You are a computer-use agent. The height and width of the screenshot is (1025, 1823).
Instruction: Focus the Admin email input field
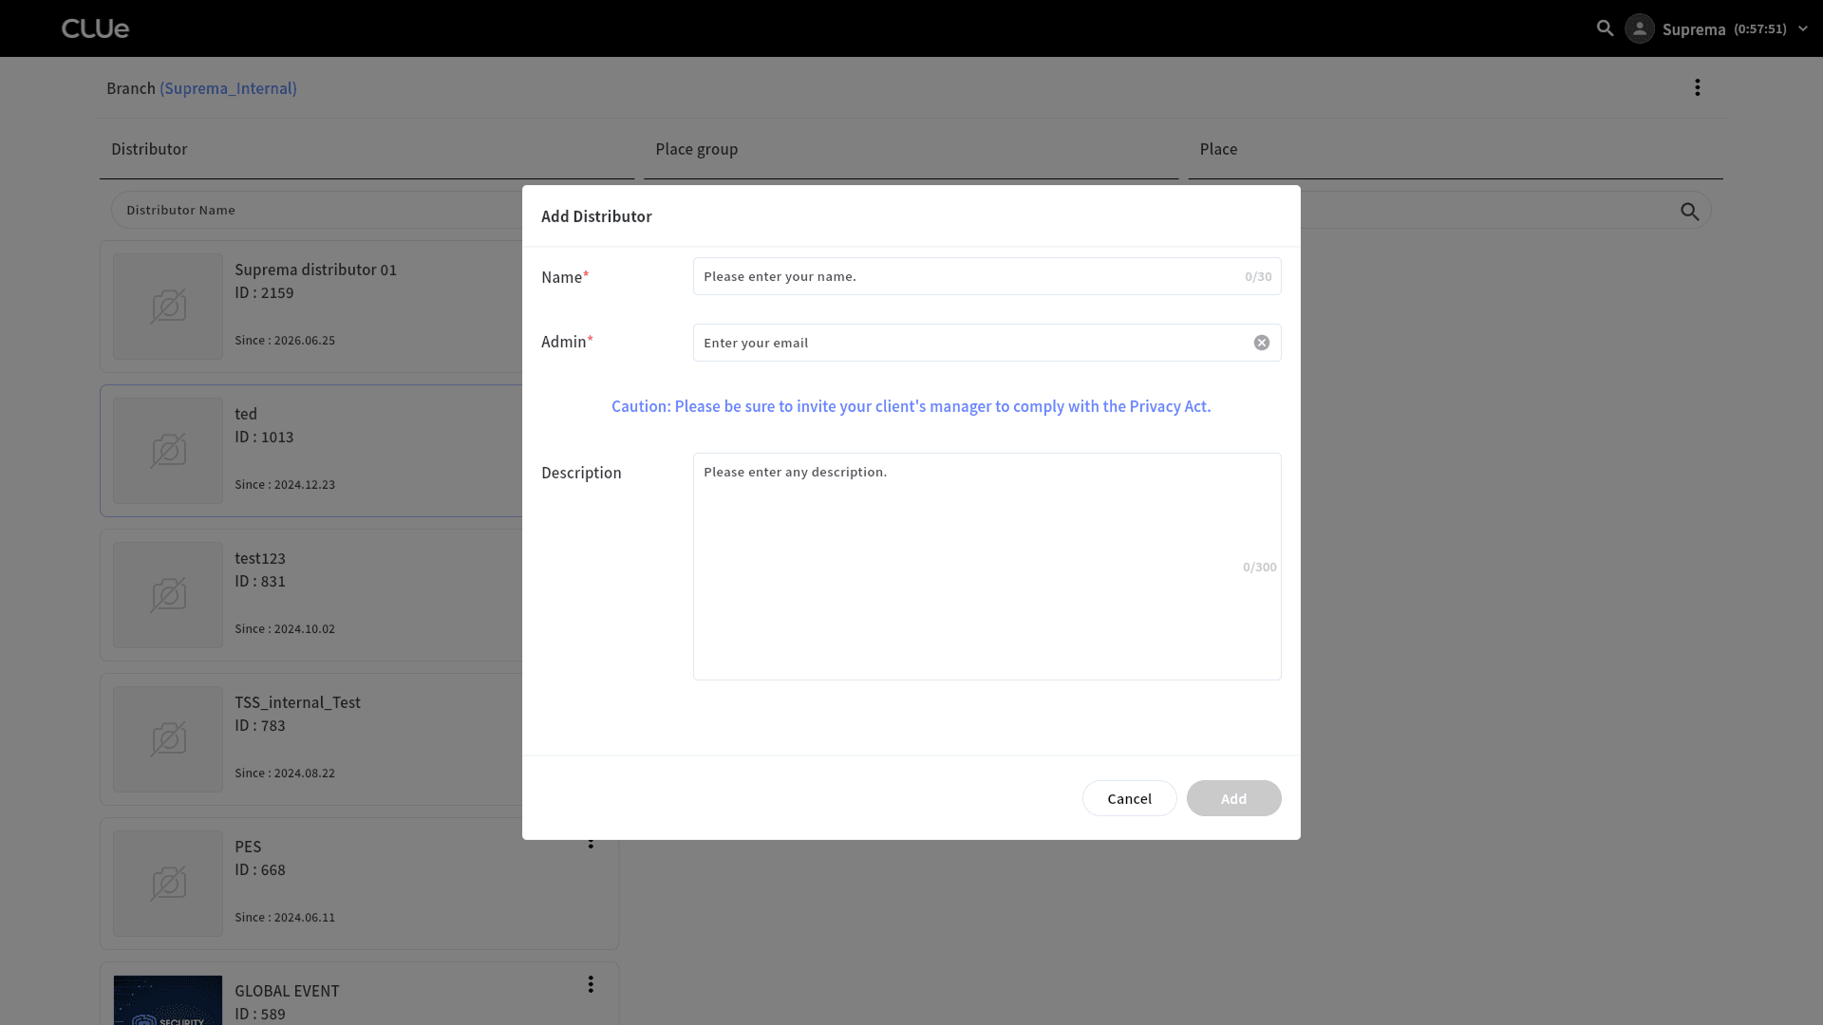(987, 343)
